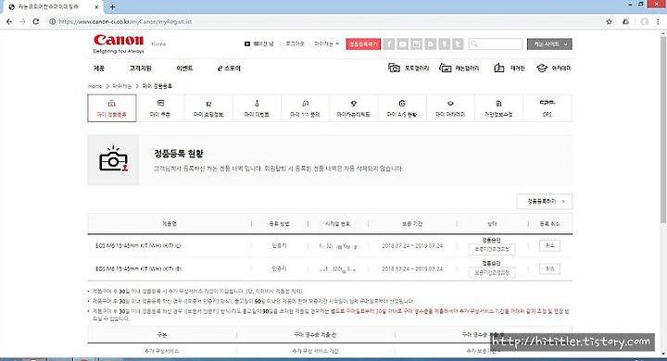Open a new browser tab with plus
Viewport: 667px width, 361px height.
click(112, 6)
